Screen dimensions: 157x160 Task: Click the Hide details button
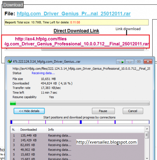29,111
